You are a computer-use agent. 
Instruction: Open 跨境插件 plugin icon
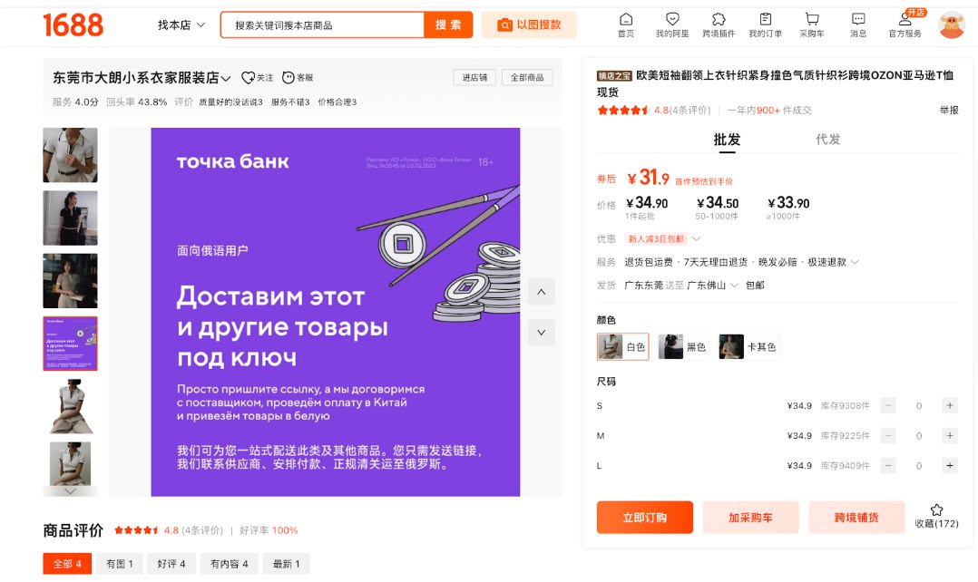pos(719,24)
